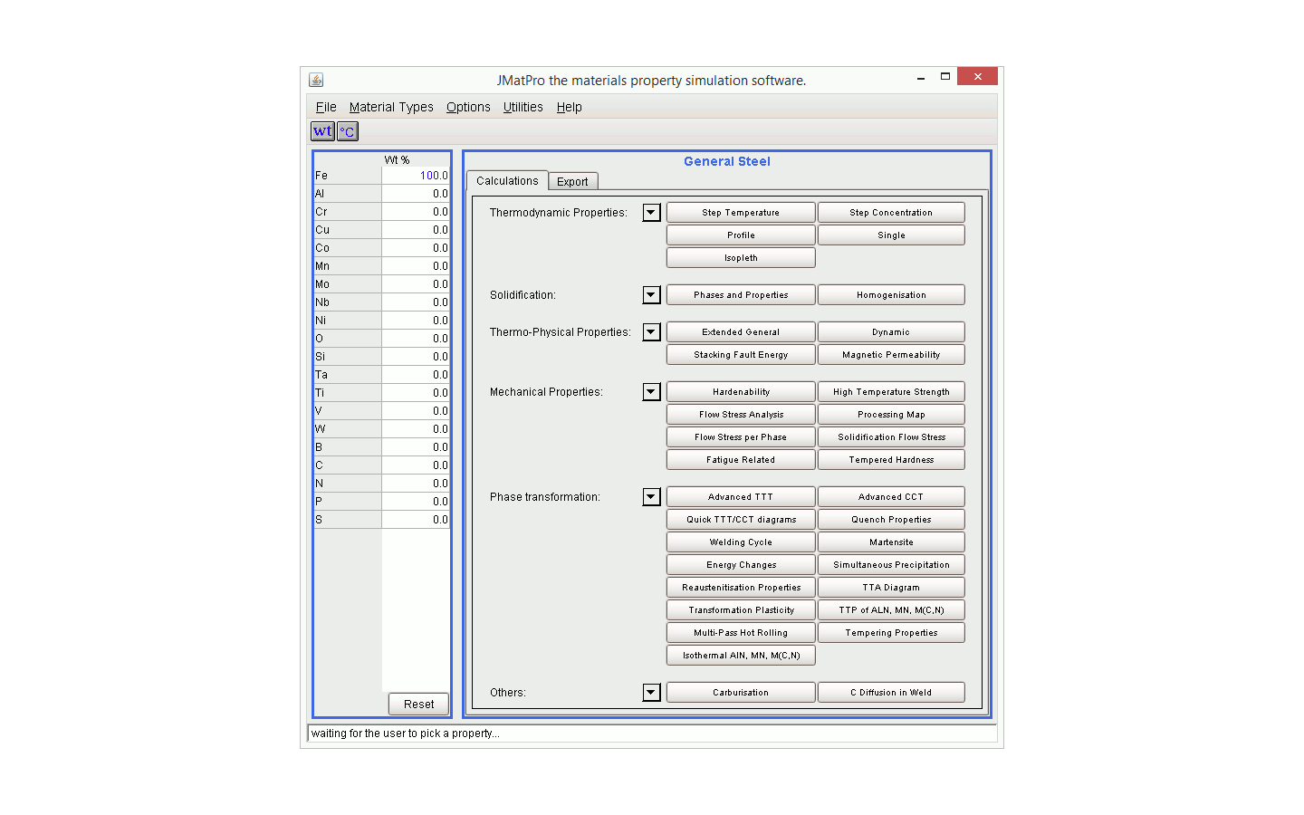The height and width of the screenshot is (815, 1304).
Task: Run the Single calculation
Action: (891, 235)
